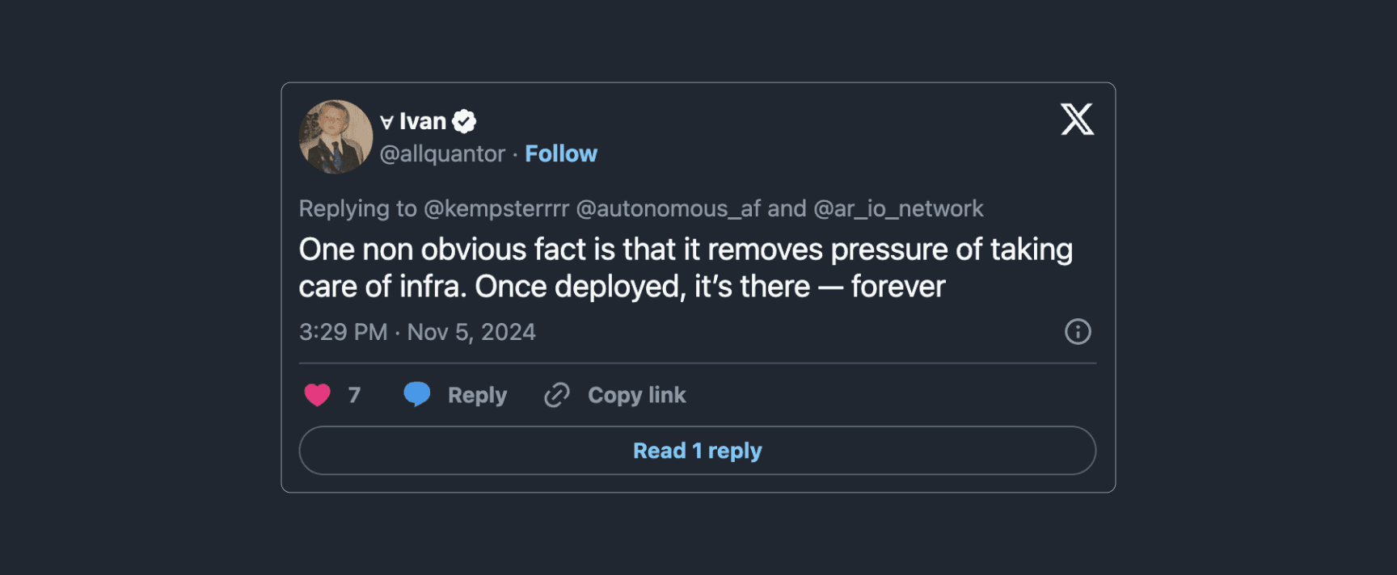1397x575 pixels.
Task: Click the verified badge next to Ivan
Action: (x=464, y=121)
